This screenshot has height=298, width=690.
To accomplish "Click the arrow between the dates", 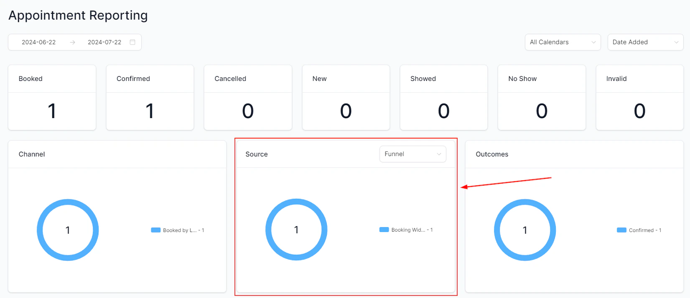I will coord(72,42).
